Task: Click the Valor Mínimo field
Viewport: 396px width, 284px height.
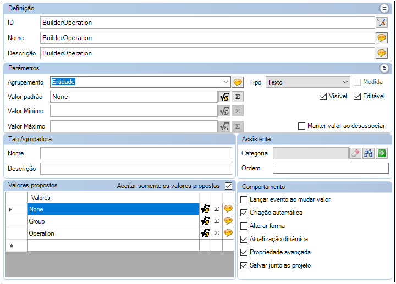Action: click(134, 111)
